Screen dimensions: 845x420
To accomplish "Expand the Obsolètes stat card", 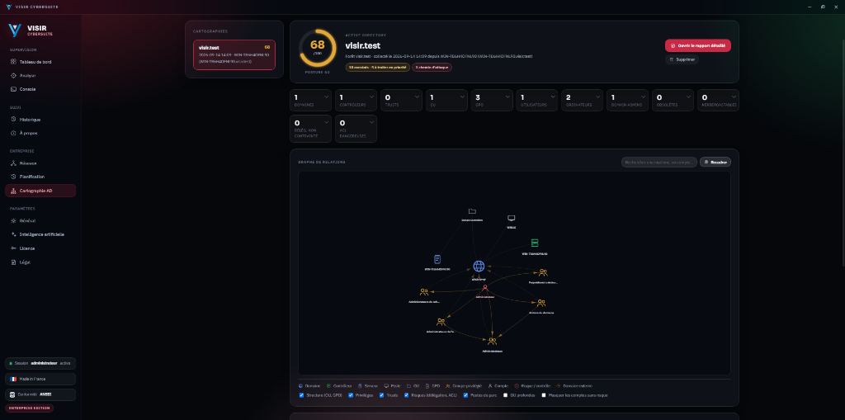I will (x=673, y=101).
